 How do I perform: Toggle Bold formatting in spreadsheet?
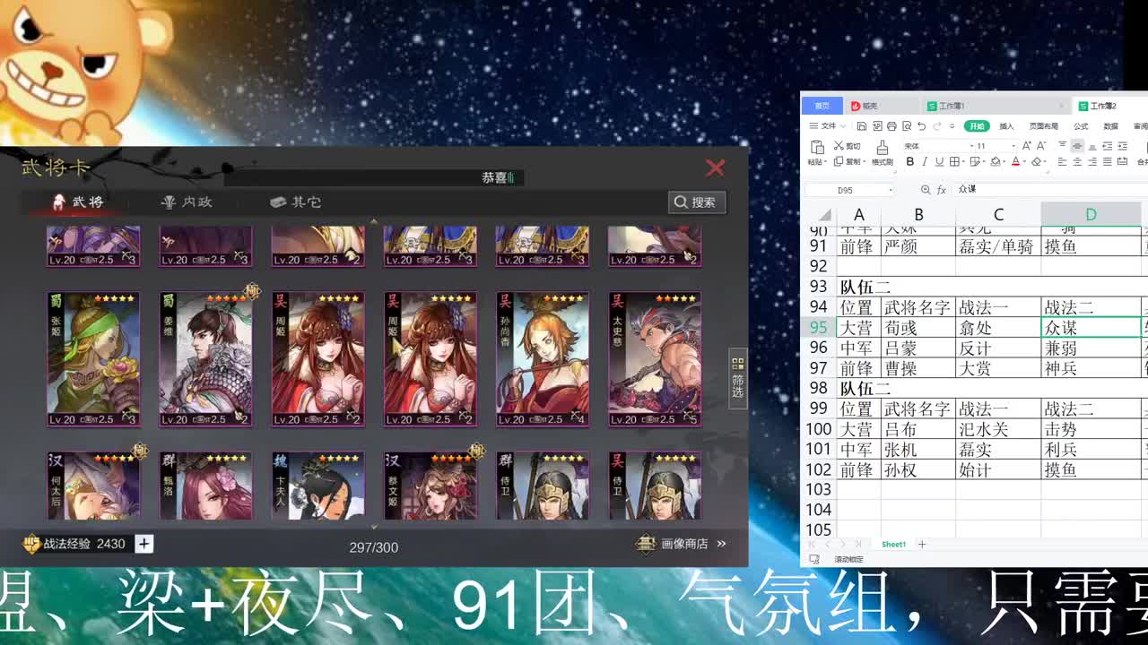pos(909,161)
